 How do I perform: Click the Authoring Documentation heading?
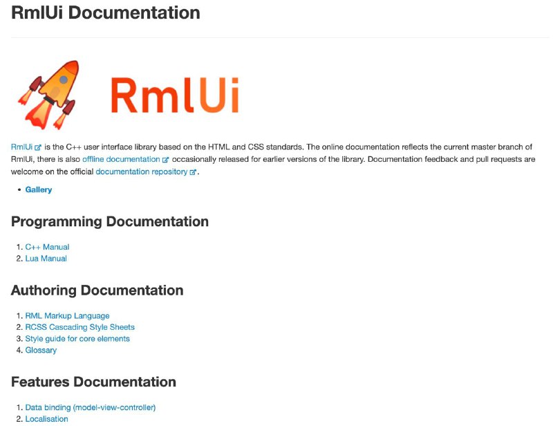click(97, 290)
